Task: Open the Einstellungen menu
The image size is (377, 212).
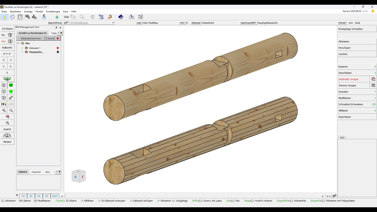Action: click(x=53, y=11)
